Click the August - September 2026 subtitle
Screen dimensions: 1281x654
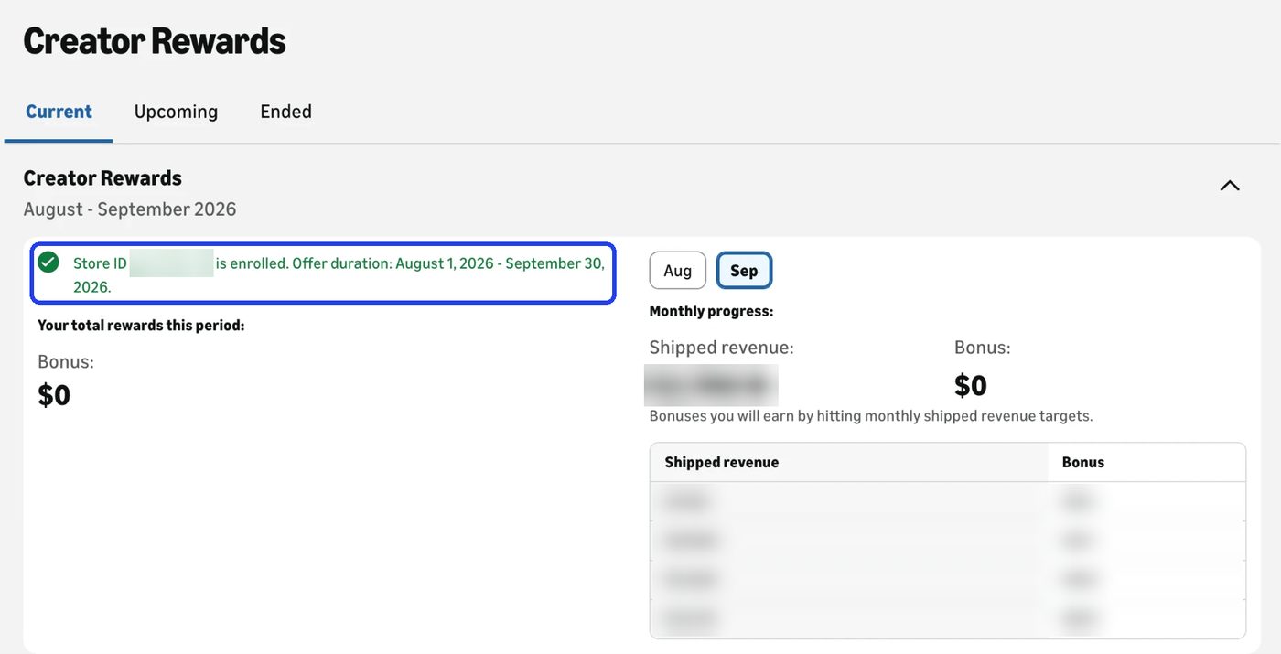[130, 209]
